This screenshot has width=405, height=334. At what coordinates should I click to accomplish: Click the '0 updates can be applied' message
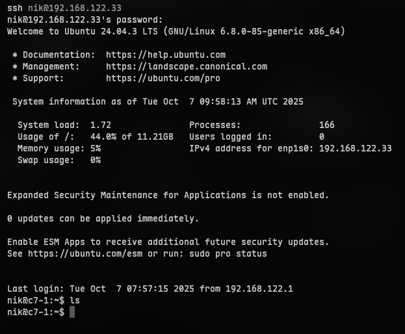(103, 218)
